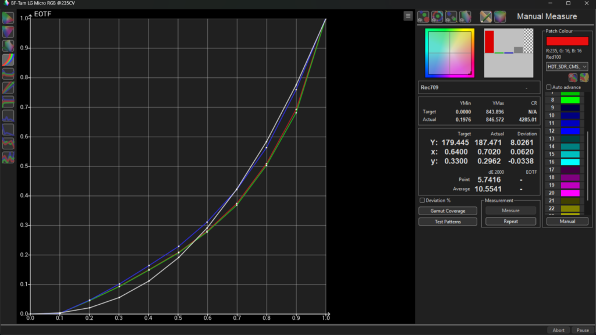Click the CIE colour square thumbnail

pos(450,53)
